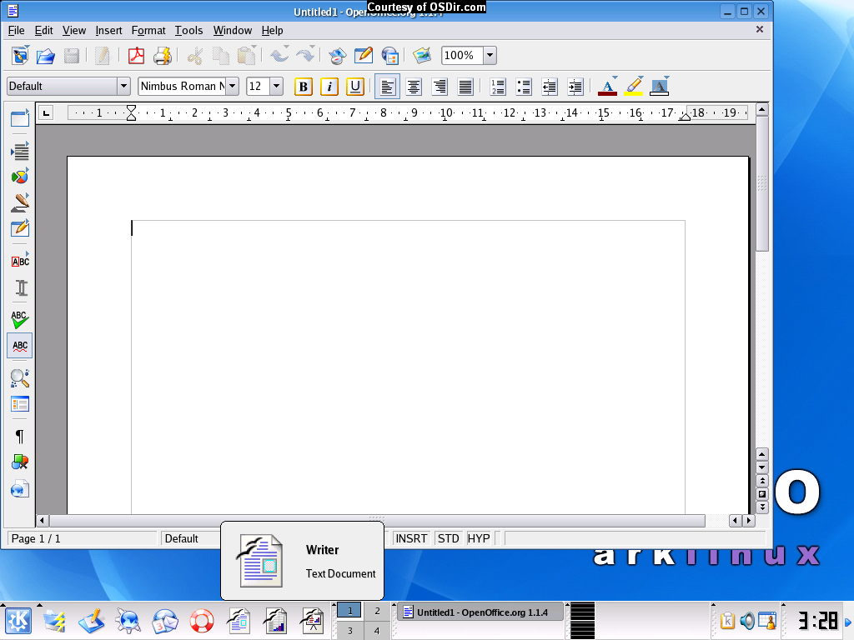Switch to virtual desktop 2 in pager

(377, 611)
